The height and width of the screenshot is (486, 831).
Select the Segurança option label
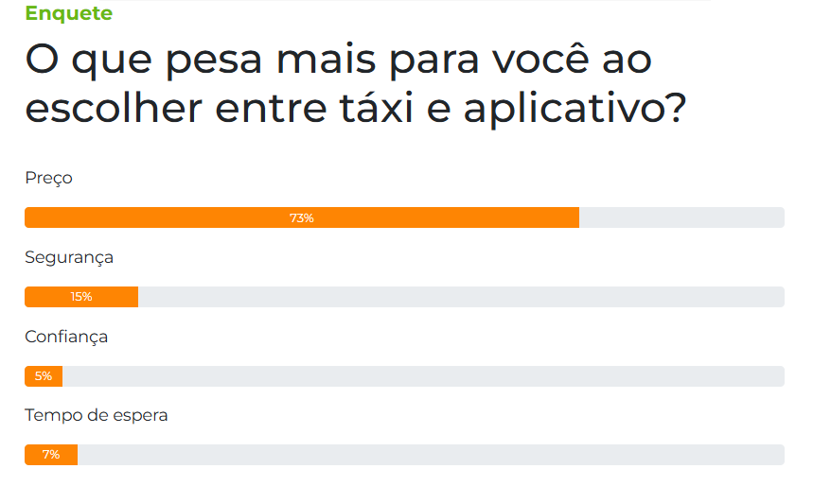(x=69, y=258)
